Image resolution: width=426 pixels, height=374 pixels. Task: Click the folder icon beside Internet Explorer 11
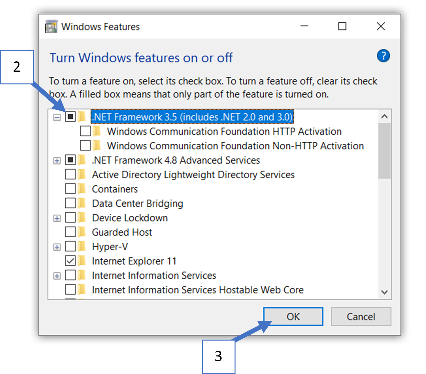(x=82, y=261)
